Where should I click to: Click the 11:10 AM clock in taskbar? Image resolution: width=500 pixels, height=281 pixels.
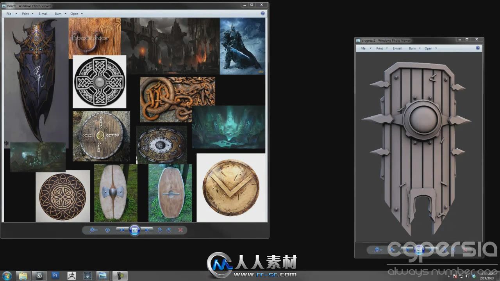487,276
